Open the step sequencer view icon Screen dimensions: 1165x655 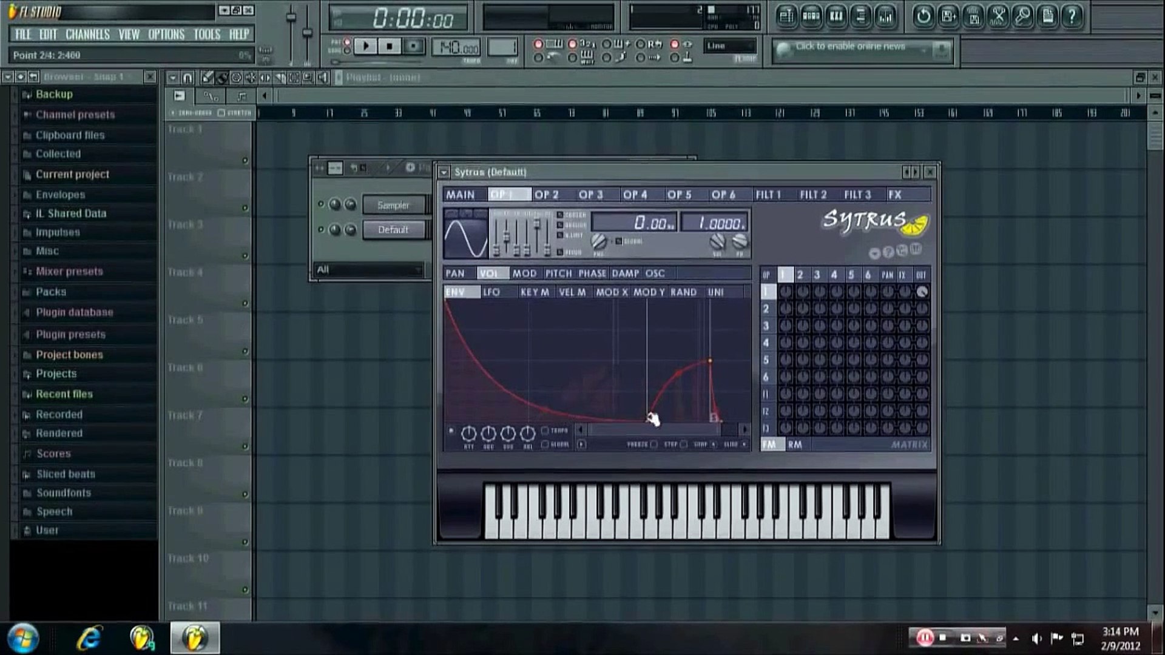click(x=811, y=16)
